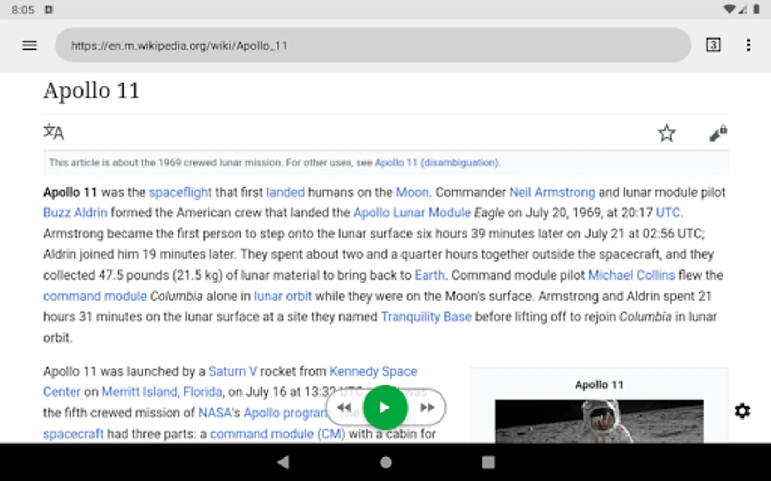Visit the Moon article link
Image resolution: width=771 pixels, height=481 pixels.
point(412,192)
